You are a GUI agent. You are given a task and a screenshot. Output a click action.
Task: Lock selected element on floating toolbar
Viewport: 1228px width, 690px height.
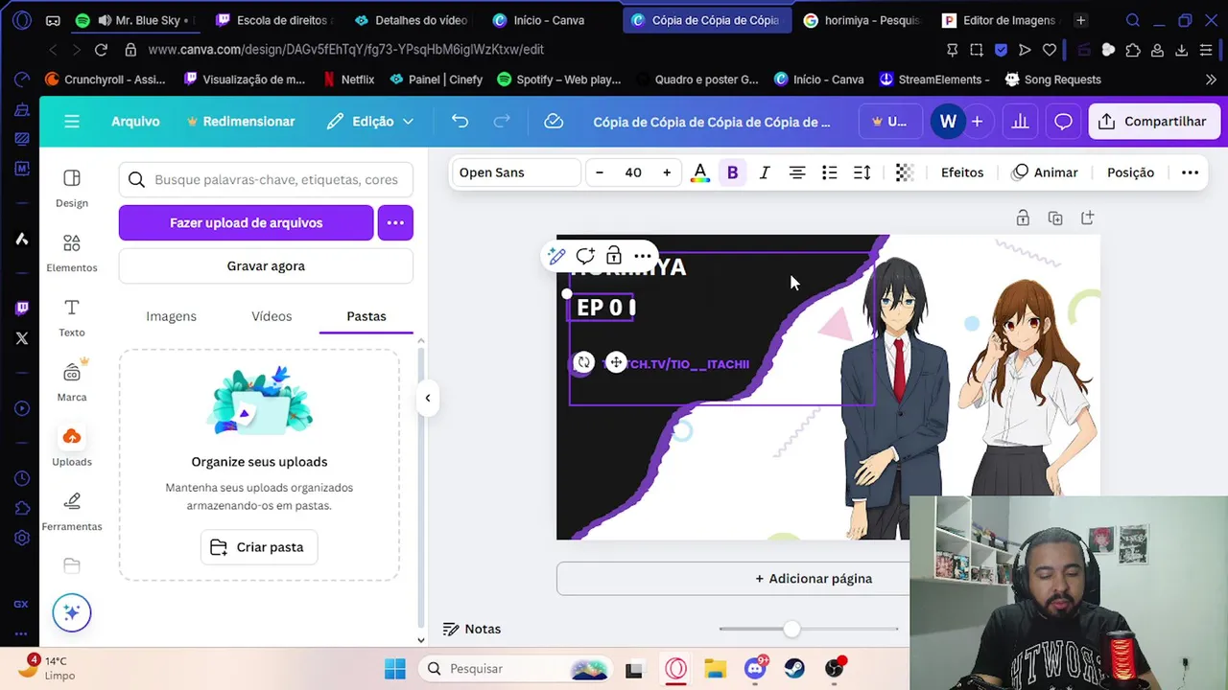(x=614, y=256)
